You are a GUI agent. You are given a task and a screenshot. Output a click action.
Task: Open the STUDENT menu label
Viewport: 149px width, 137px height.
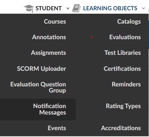tap(49, 8)
